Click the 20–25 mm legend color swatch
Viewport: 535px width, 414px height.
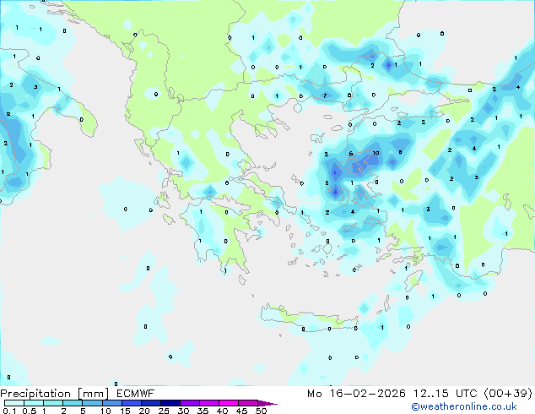[x=150, y=403]
